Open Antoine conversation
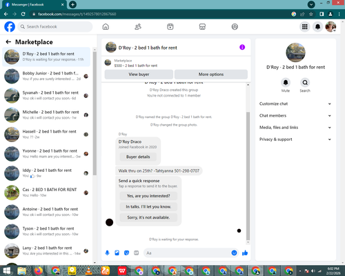345x276 pixels. point(46,212)
